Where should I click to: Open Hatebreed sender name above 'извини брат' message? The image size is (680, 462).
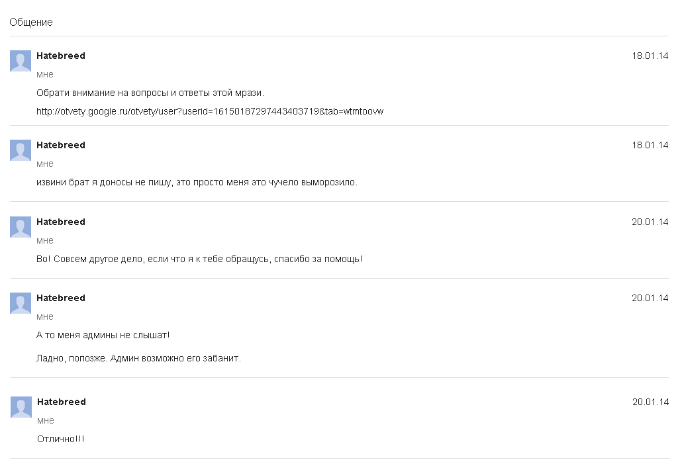point(61,145)
